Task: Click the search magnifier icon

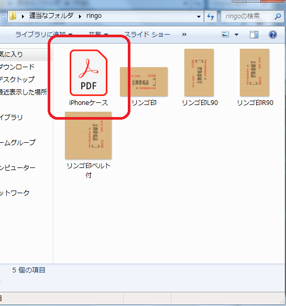Action: click(278, 16)
